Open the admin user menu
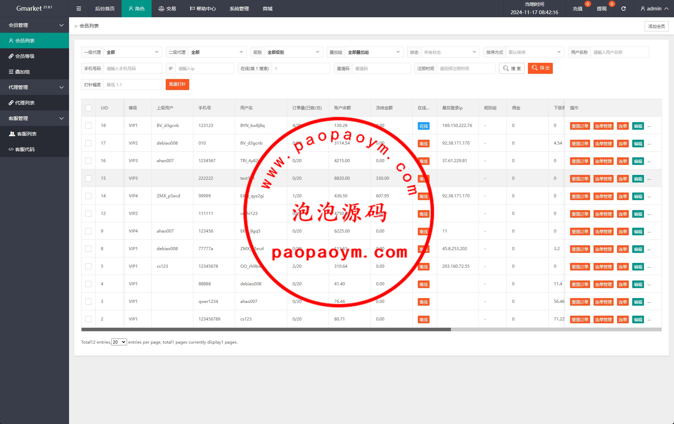 (654, 9)
